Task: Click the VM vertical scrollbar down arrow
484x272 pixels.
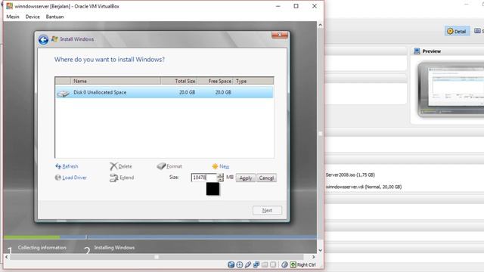Action: point(320,250)
